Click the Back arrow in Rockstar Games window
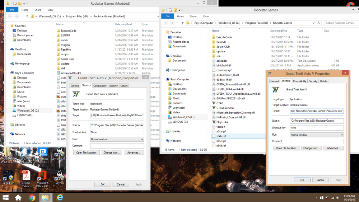The width and height of the screenshot is (359, 202). point(166,23)
